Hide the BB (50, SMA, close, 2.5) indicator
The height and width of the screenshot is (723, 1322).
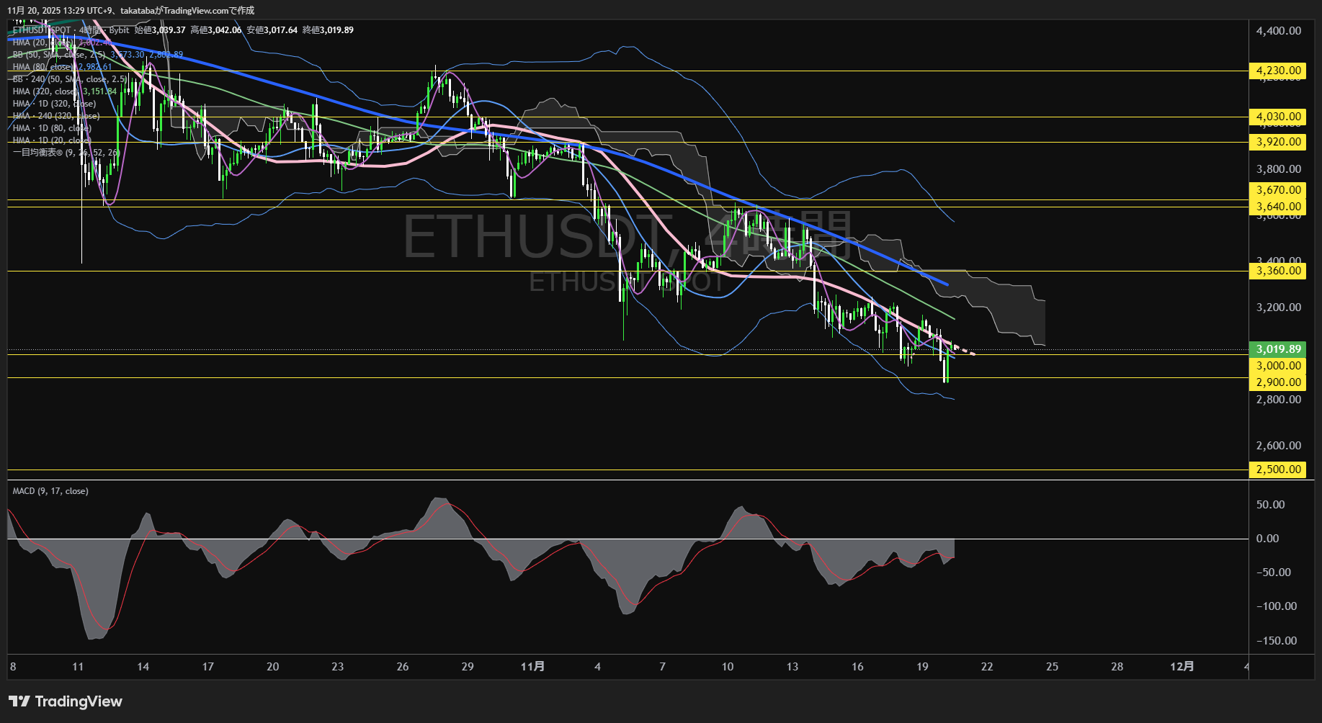point(54,54)
